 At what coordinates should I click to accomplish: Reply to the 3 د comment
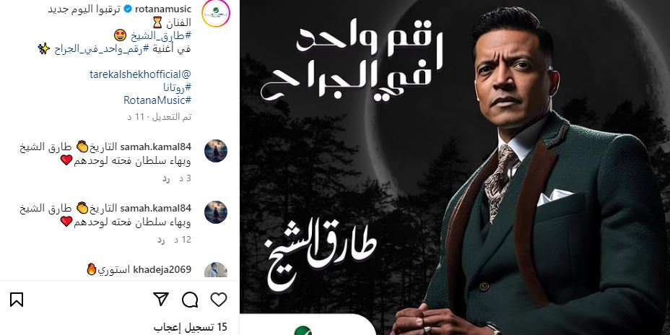tap(166, 178)
